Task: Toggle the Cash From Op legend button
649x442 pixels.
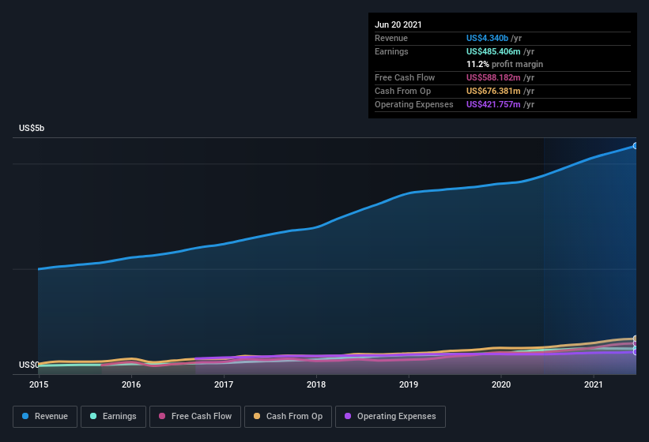Action: click(288, 417)
